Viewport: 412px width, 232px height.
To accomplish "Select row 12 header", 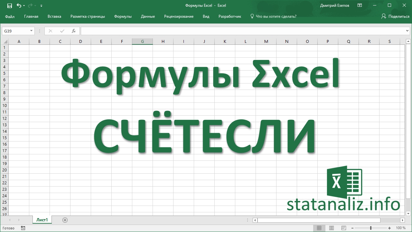I will coord(5,119).
